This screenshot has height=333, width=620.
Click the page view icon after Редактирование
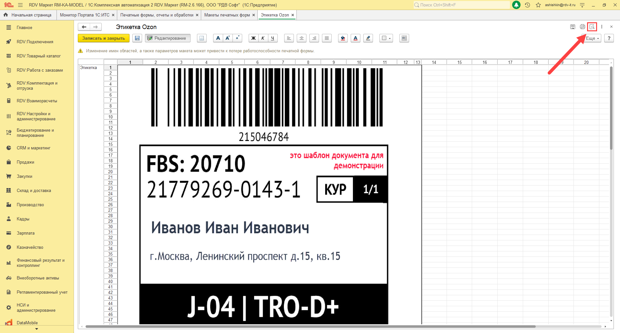202,38
